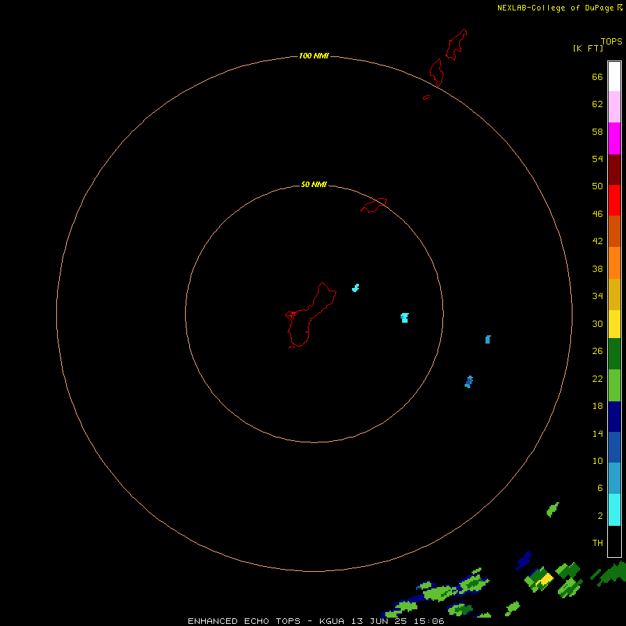Image resolution: width=626 pixels, height=626 pixels.
Task: Select the navy blue legend color band
Action: coord(614,417)
